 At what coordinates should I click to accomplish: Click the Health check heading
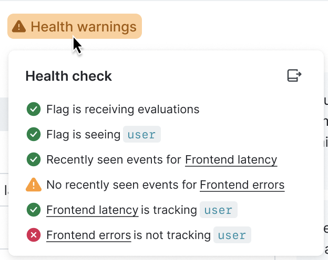[69, 76]
